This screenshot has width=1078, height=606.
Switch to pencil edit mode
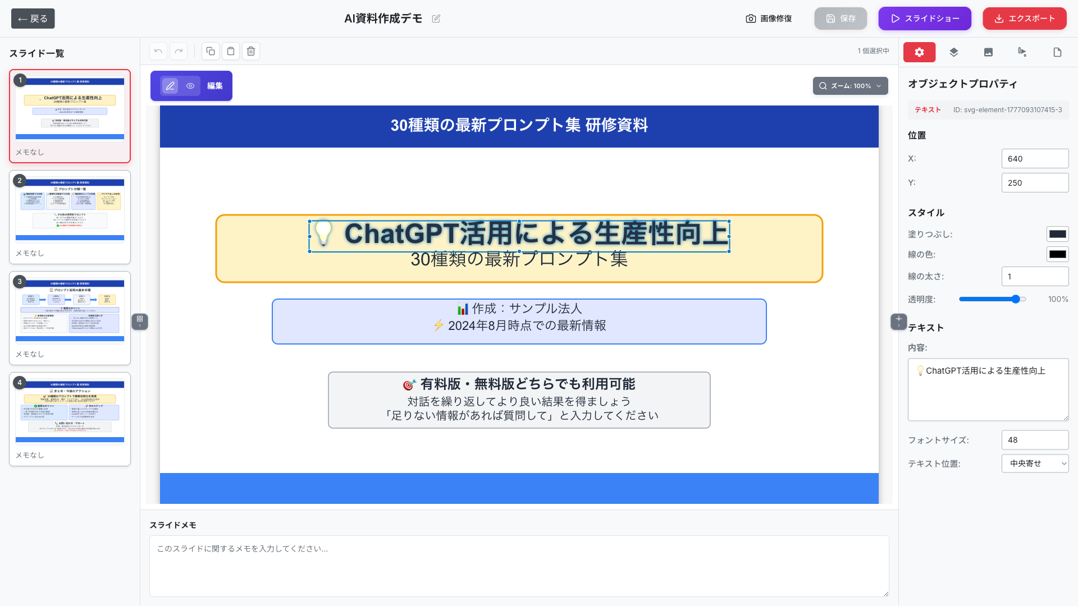pos(170,86)
